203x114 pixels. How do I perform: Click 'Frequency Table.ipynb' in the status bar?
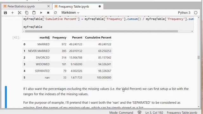pos(182,112)
